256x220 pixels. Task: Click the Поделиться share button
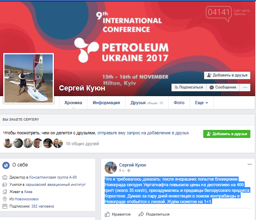coord(154,214)
